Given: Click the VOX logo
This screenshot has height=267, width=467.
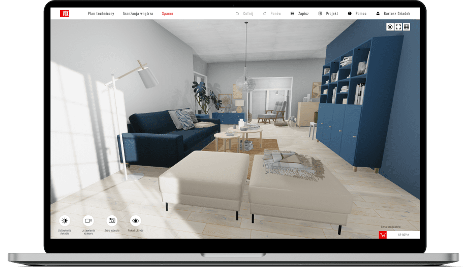Looking at the screenshot, I should pos(64,14).
